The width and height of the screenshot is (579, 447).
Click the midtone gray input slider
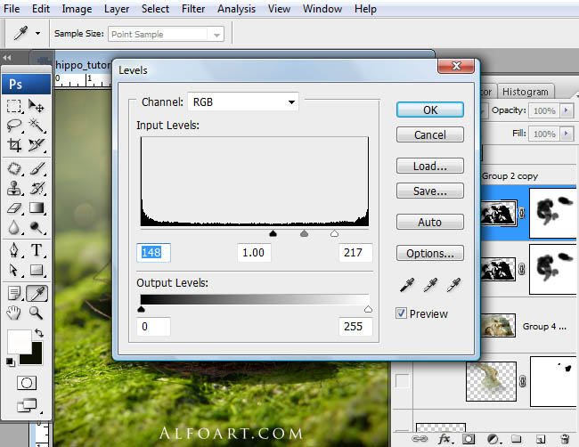(304, 233)
